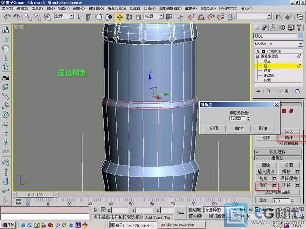
Task: Open the 渲染 menu
Action: coord(191,8)
